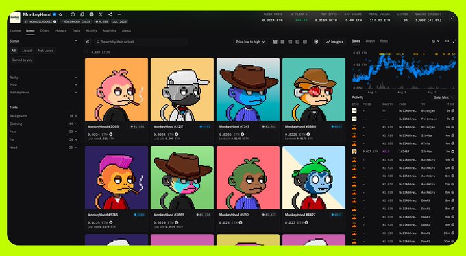Click the MonkeyHood #6986 item title
Image resolution: width=466 pixels, height=256 pixels.
(x=300, y=127)
